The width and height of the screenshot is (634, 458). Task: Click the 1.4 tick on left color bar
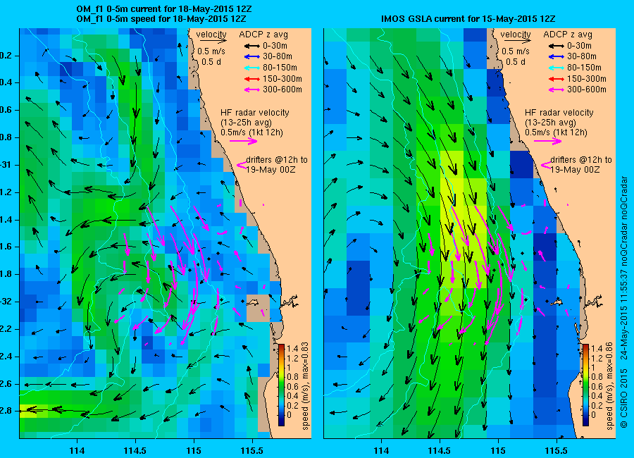coord(292,348)
